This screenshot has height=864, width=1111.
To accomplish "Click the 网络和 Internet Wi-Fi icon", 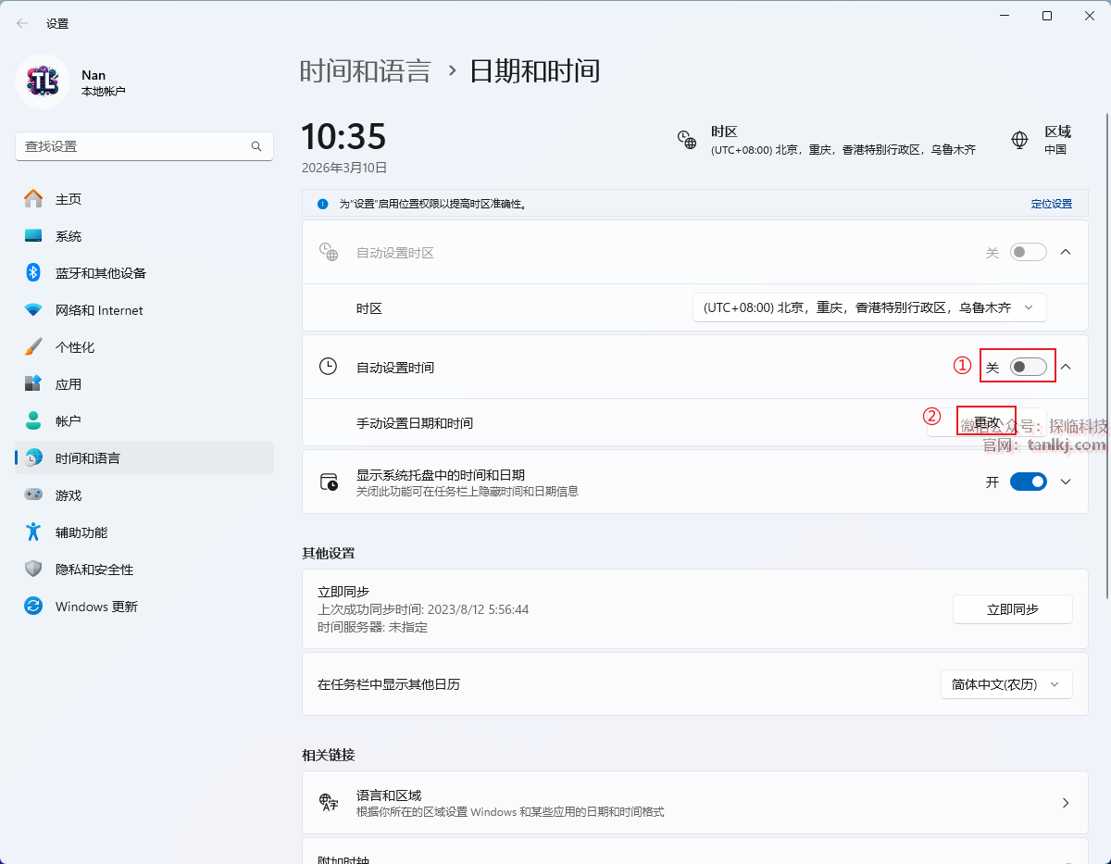I will 33,310.
